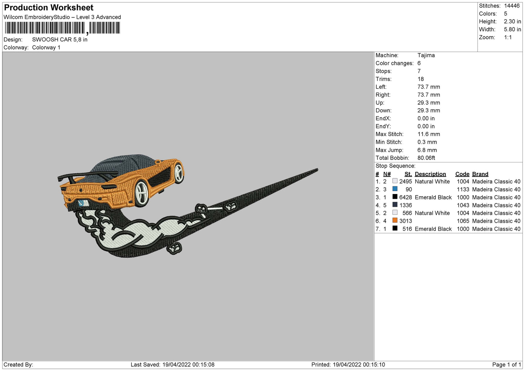Click stitch count 6428 in stop 3
Viewport: 525px width, 371px height.
405,198
